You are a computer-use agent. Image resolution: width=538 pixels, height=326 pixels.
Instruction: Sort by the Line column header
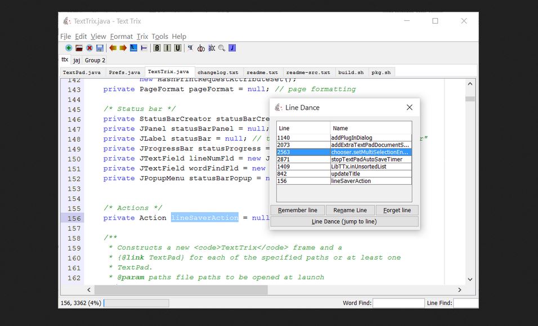pyautogui.click(x=303, y=128)
